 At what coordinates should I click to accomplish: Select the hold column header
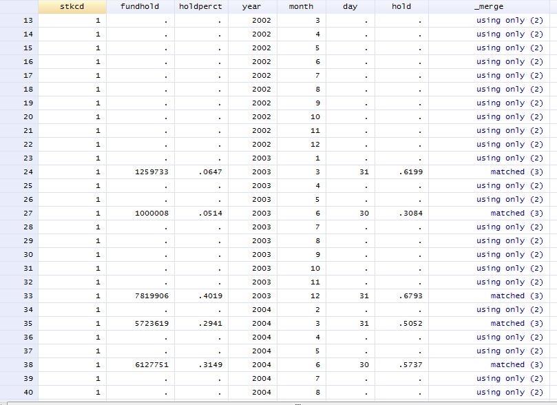401,7
